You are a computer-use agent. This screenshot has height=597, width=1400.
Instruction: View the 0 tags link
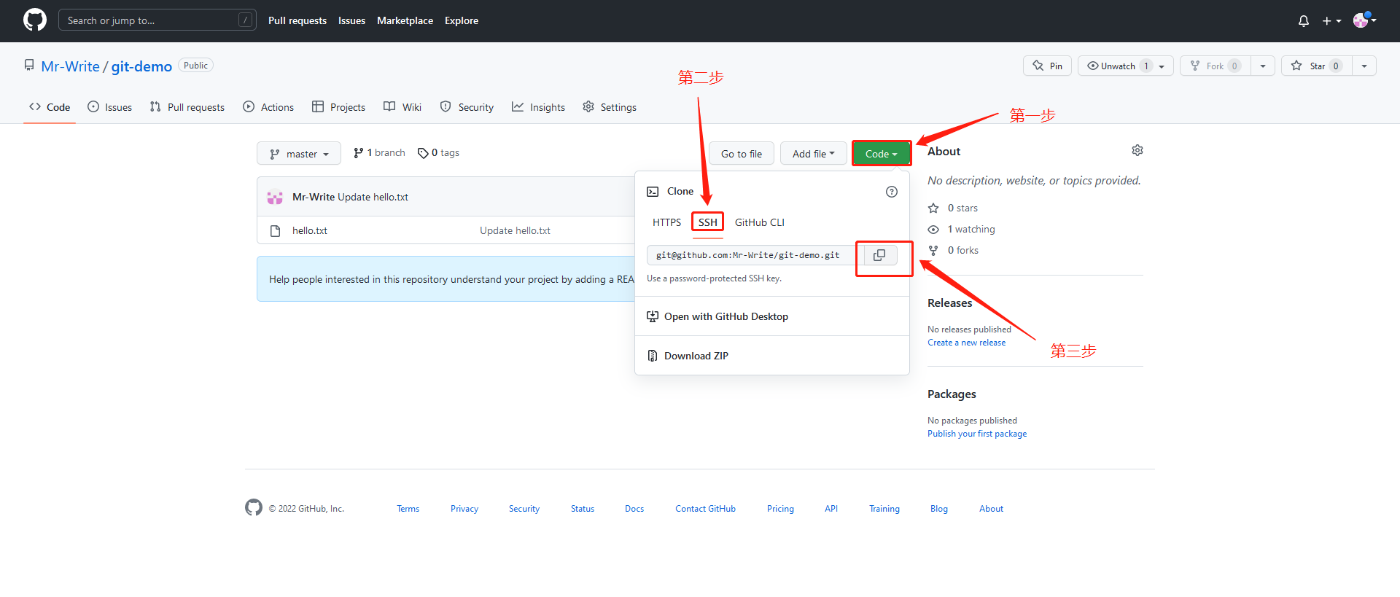tap(438, 153)
